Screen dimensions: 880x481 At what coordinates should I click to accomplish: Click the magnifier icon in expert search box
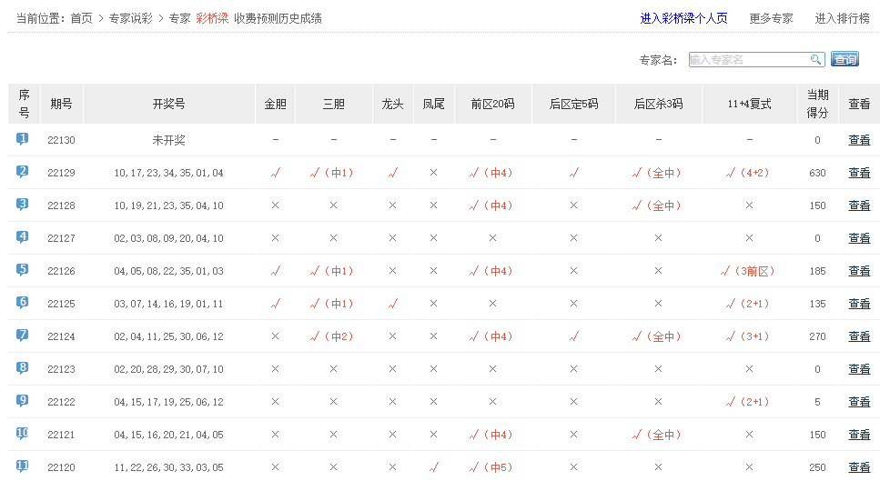[x=816, y=60]
